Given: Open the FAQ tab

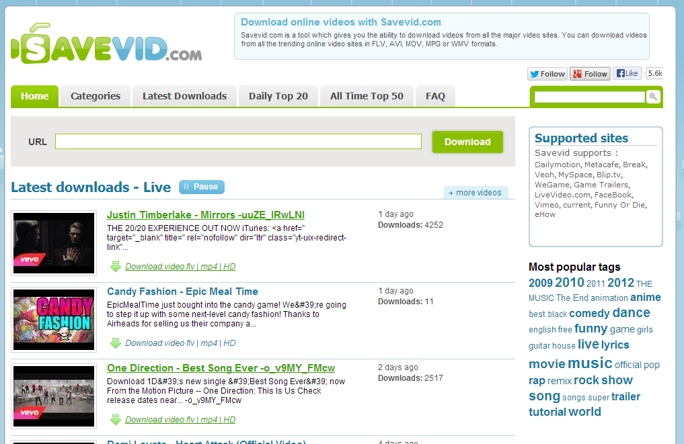Looking at the screenshot, I should tap(435, 96).
